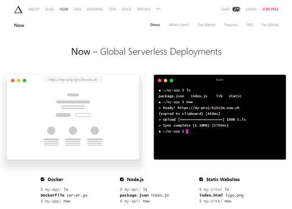Click the yellow dot in terminal window
Image resolution: width=292 pixels, height=209 pixels.
166,80
